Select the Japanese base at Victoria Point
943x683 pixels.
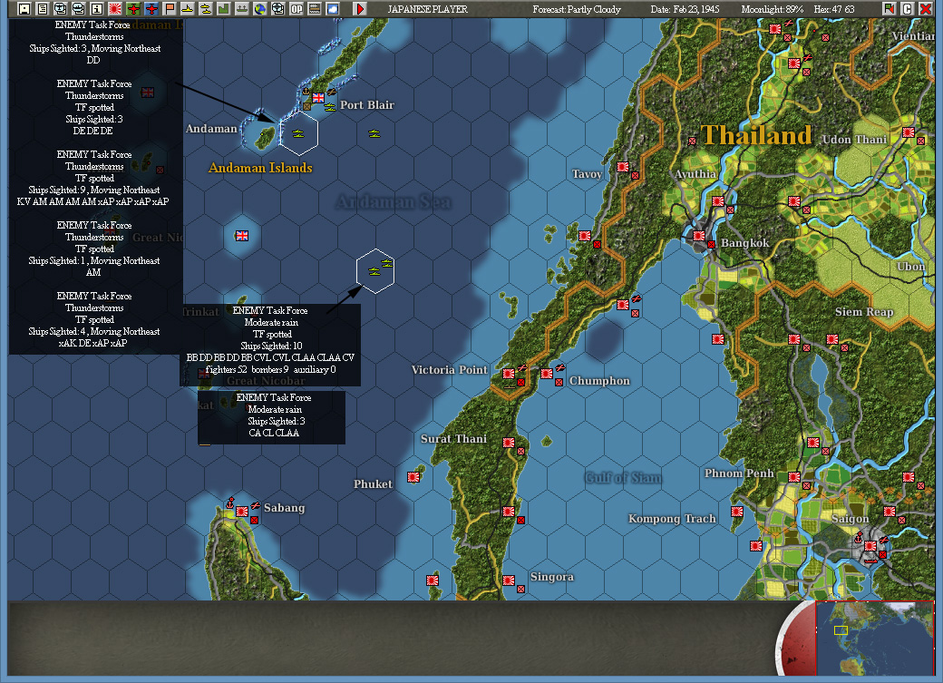point(509,374)
